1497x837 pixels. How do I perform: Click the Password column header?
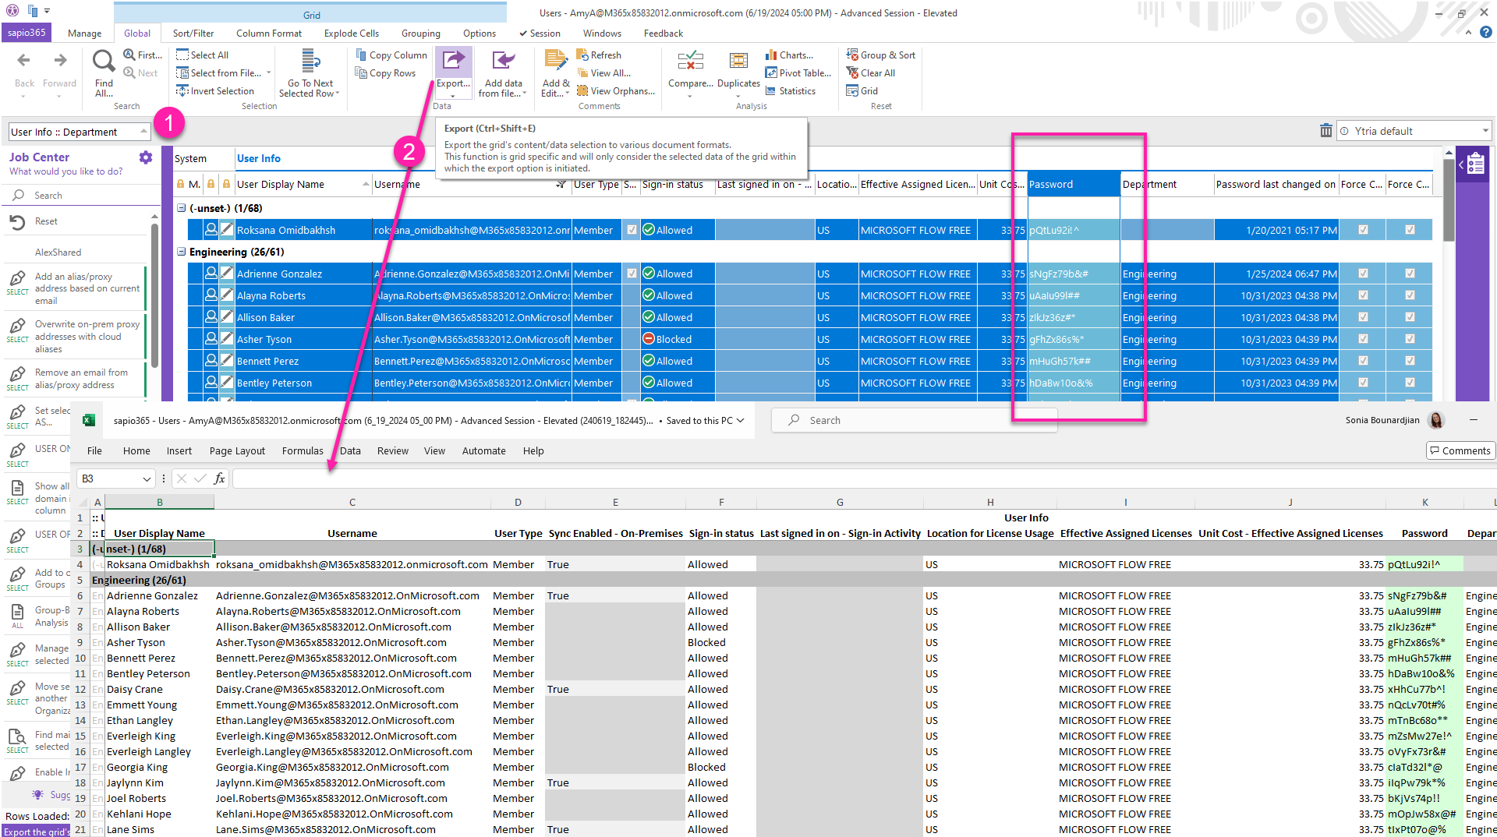click(1074, 184)
